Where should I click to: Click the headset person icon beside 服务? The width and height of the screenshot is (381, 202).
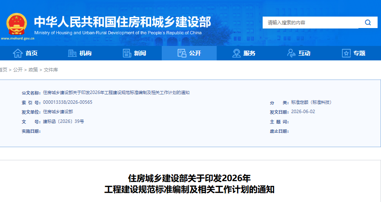point(236,53)
